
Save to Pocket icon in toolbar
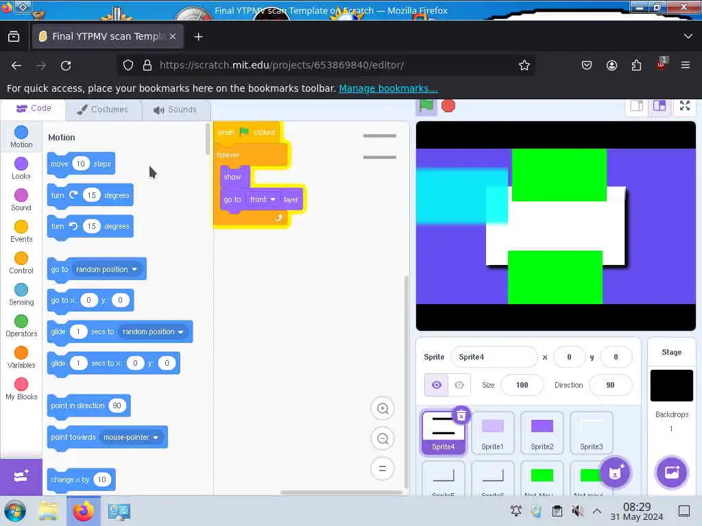[587, 65]
